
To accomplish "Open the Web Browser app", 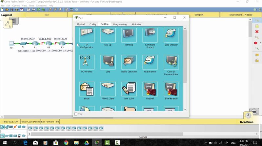I will tap(171, 35).
